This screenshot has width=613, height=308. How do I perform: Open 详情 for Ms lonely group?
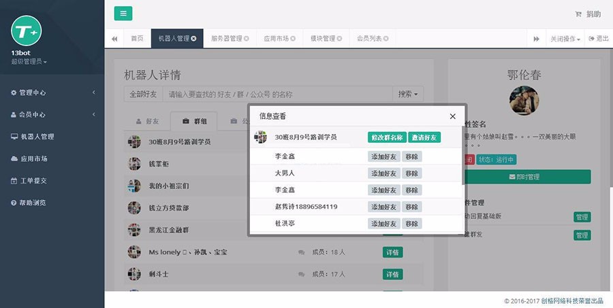point(392,252)
